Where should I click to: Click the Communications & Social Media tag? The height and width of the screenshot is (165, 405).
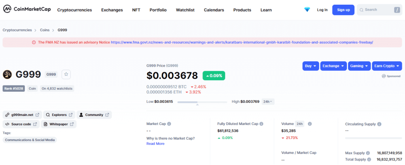coord(30,140)
